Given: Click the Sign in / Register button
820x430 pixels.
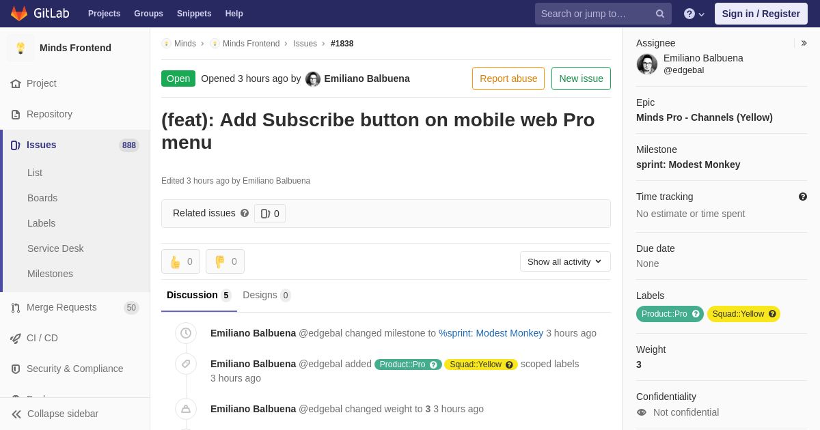Looking at the screenshot, I should click(x=761, y=14).
